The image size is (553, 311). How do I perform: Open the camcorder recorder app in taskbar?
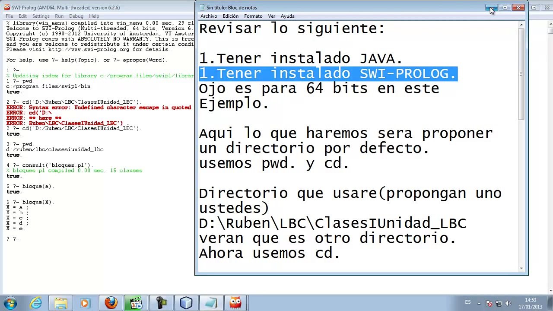click(x=161, y=303)
